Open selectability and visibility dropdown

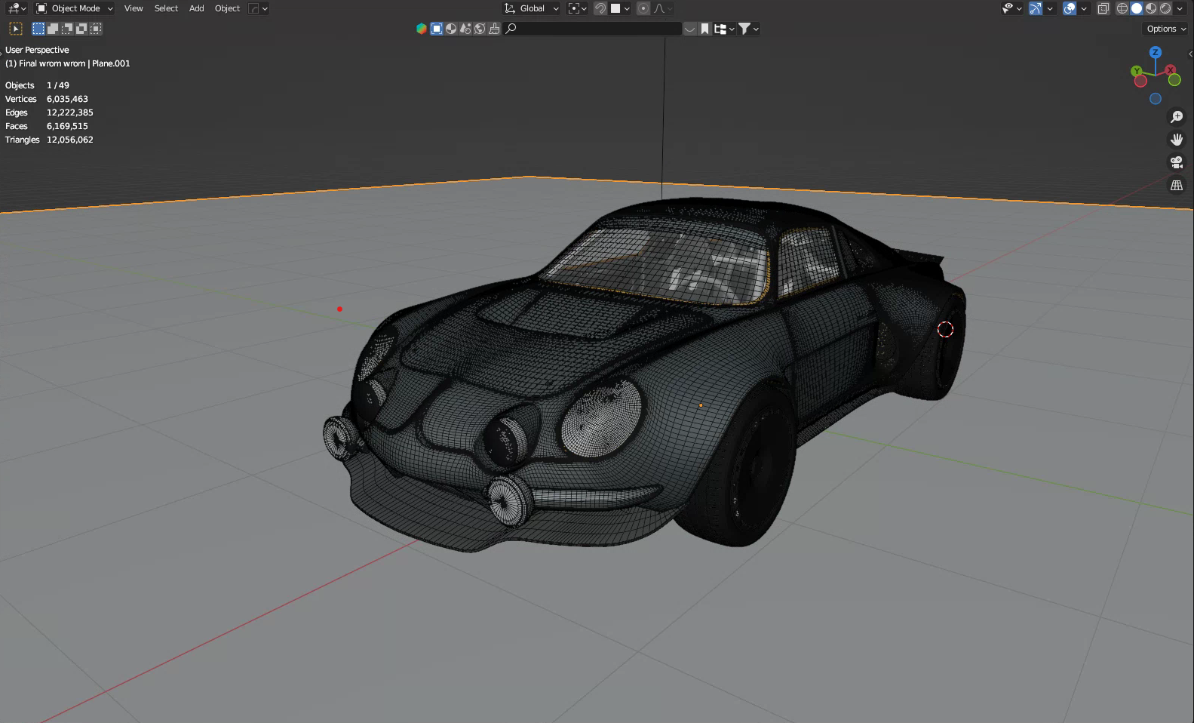[x=1011, y=8]
